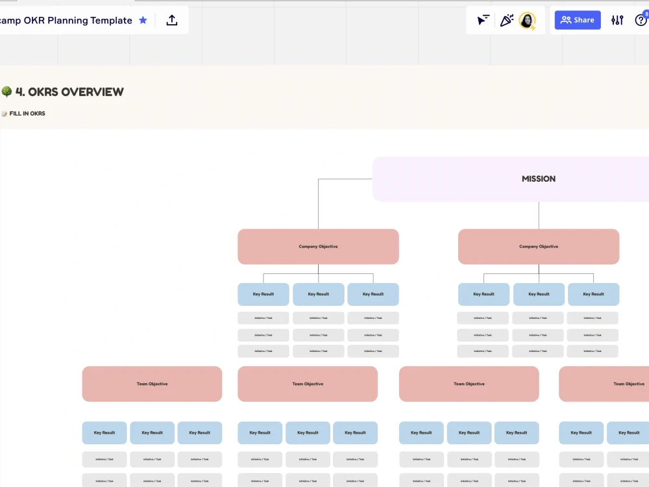
Task: Select the "4. OKRS OVERVIEW" heading
Action: 69,92
